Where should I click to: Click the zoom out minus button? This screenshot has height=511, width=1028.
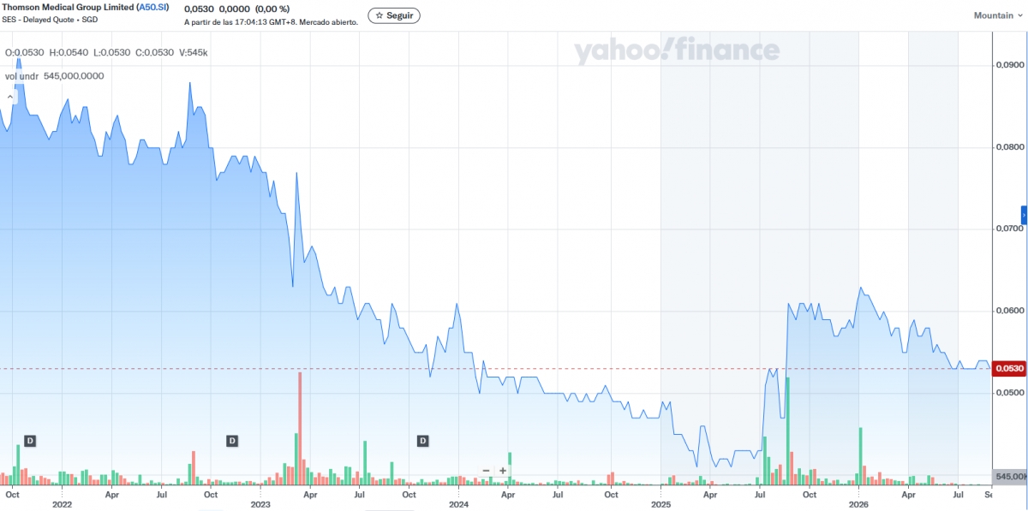coord(486,470)
